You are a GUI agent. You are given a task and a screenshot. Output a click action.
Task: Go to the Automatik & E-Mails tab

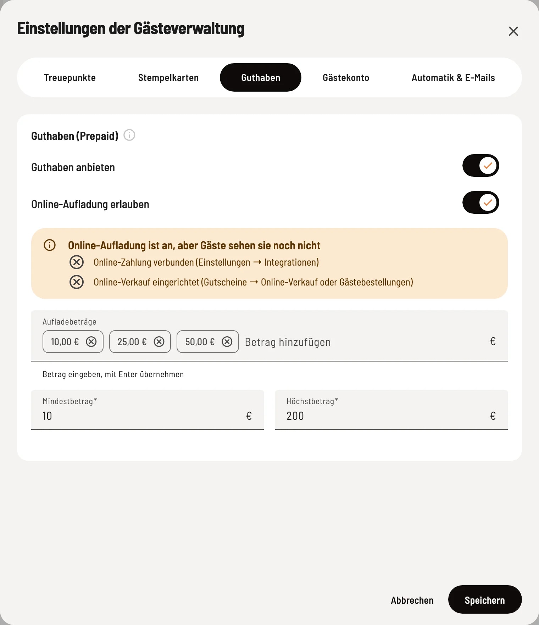tap(453, 77)
